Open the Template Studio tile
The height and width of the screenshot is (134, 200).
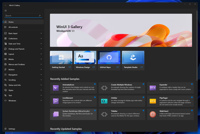[133, 60]
